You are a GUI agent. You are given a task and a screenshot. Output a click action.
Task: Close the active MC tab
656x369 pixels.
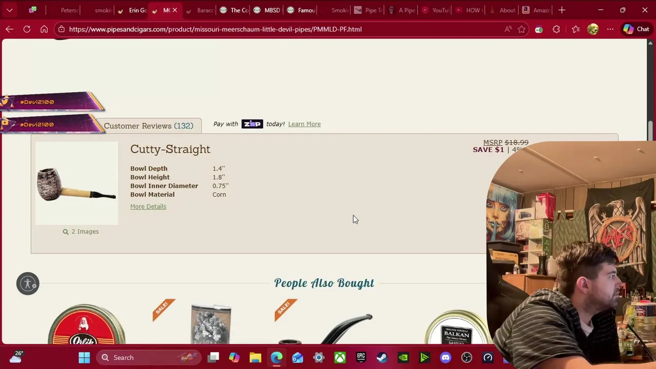[175, 10]
